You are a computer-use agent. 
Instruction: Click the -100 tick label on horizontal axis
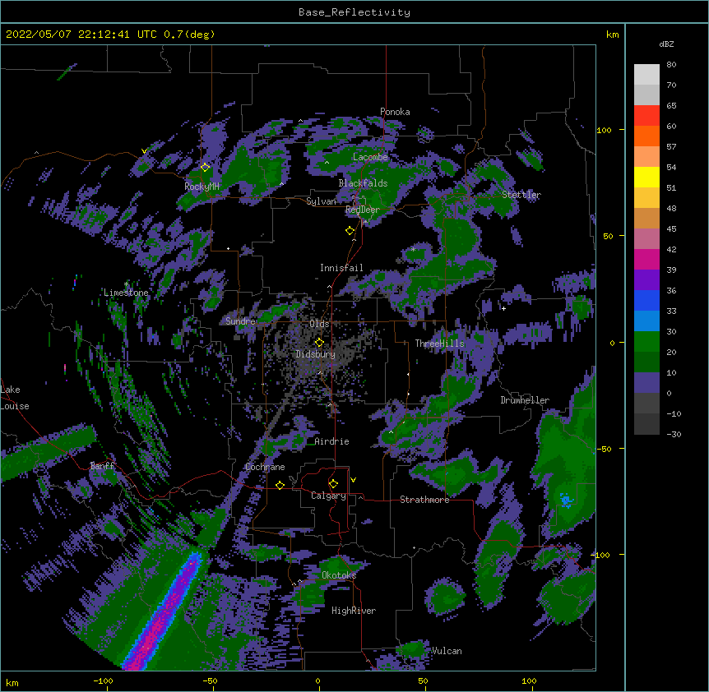[x=103, y=681]
